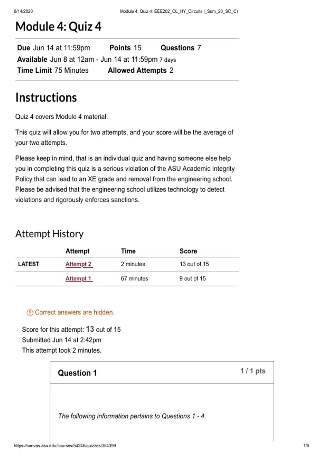Image resolution: width=323 pixels, height=457 pixels.
Task: Click the Attempt History heading
Action: [x=50, y=234]
